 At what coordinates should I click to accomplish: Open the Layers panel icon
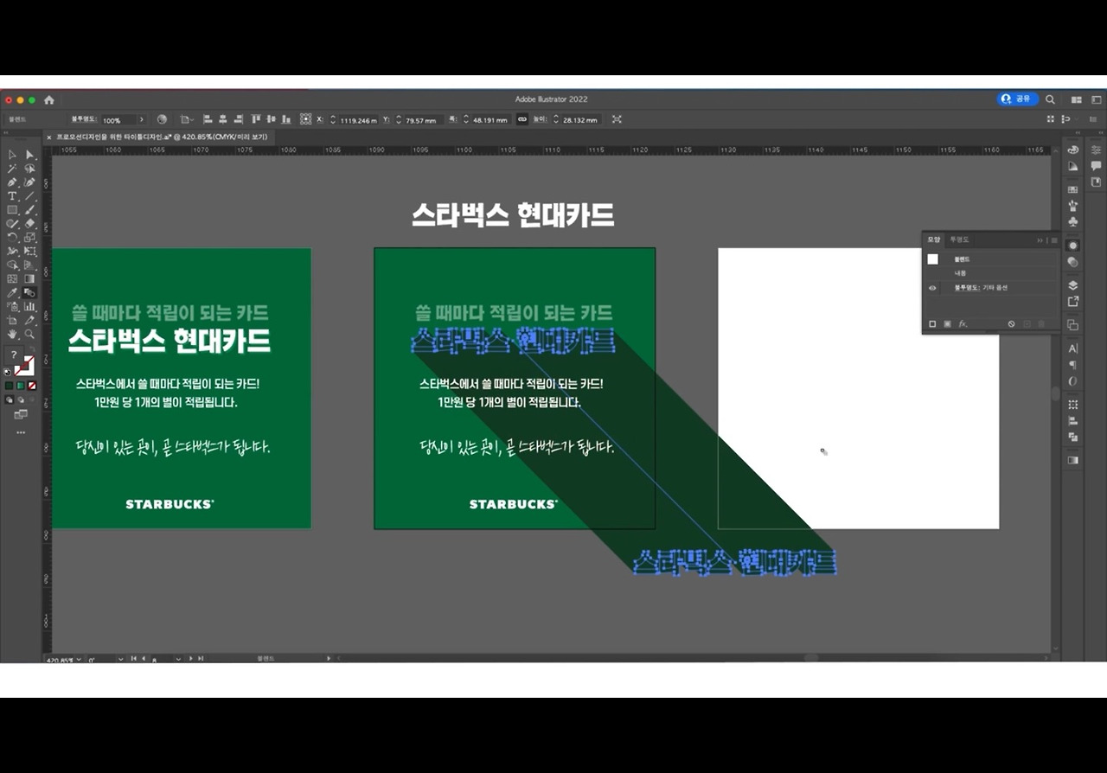pyautogui.click(x=1073, y=284)
